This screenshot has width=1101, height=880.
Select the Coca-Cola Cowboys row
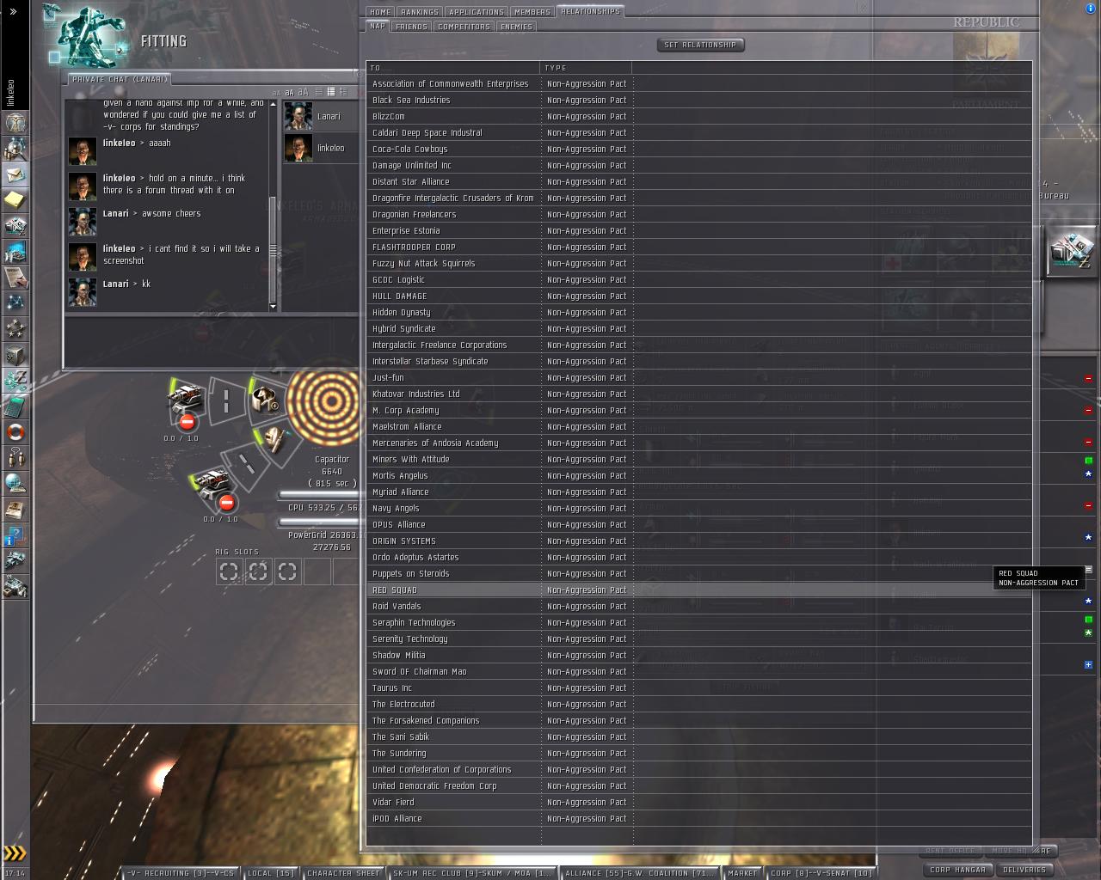[x=698, y=150]
